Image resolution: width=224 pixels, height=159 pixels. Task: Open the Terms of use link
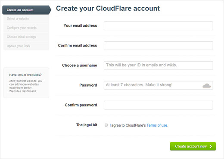click(157, 125)
